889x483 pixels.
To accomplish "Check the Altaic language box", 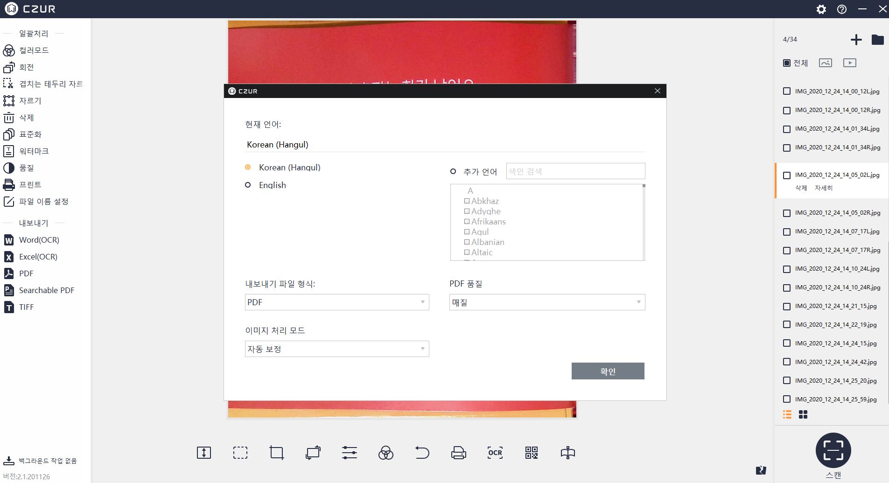I will (467, 252).
